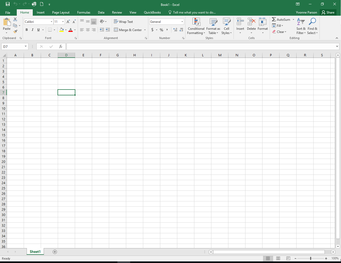Click the Insert Function fx icon
Image resolution: width=341 pixels, height=263 pixels.
61,46
